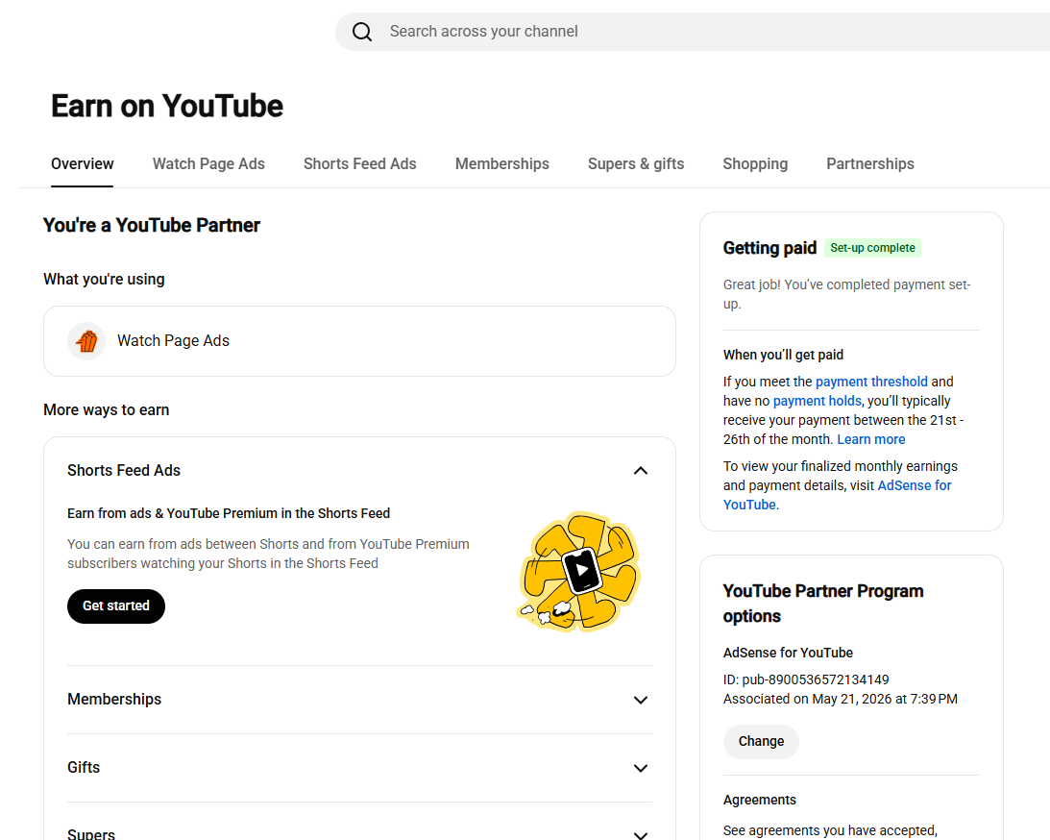The image size is (1050, 840).
Task: Switch to the Shopping tab
Action: tap(755, 164)
